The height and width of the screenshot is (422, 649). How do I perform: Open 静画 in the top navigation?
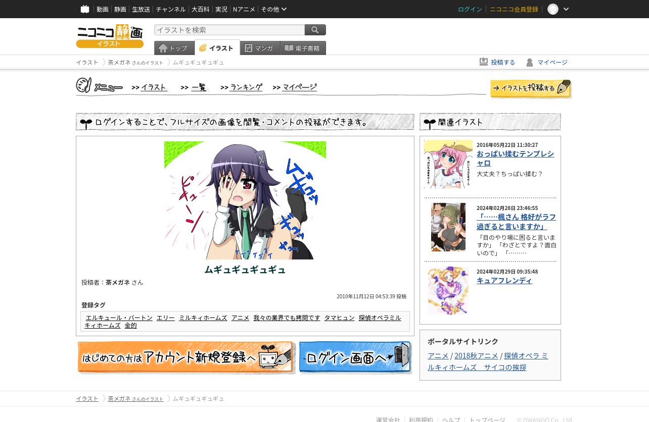point(120,9)
